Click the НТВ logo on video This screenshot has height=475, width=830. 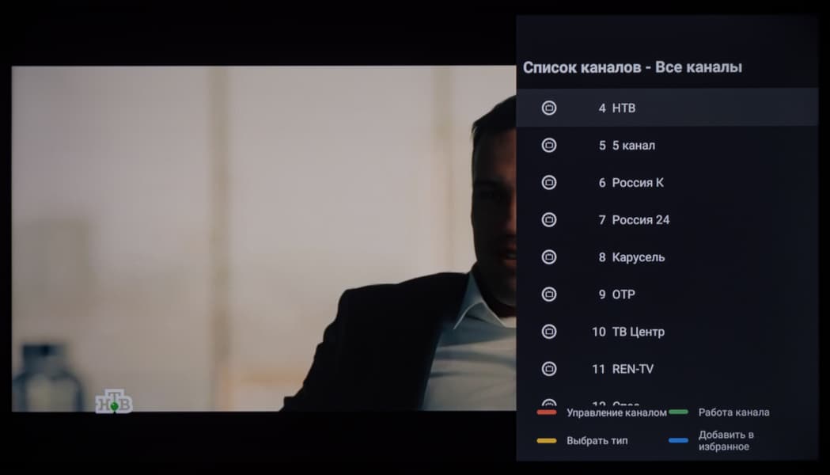point(114,401)
